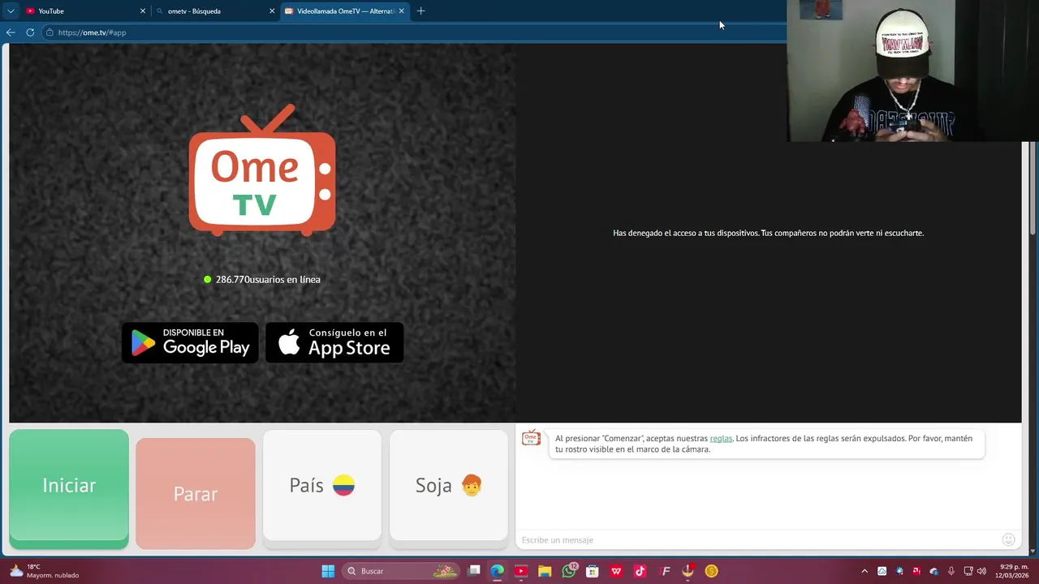Close the Videollamada OmeTV tab

[401, 11]
